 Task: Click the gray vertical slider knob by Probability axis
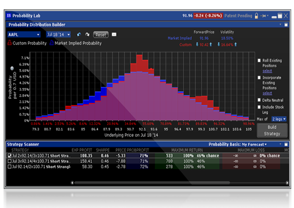pos(12,68)
